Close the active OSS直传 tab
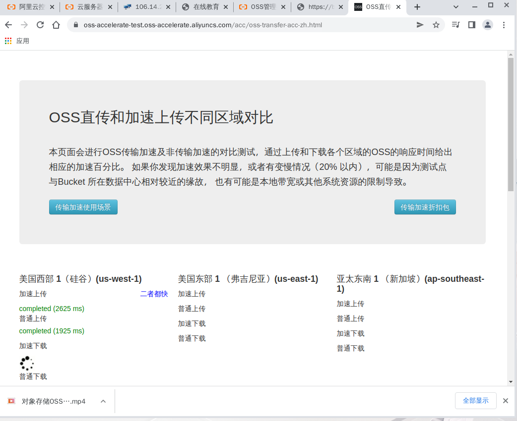 (398, 7)
